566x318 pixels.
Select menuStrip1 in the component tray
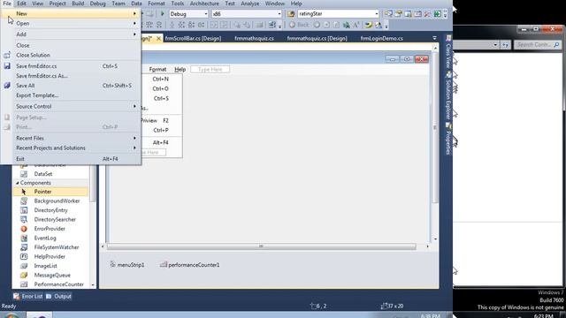click(127, 265)
